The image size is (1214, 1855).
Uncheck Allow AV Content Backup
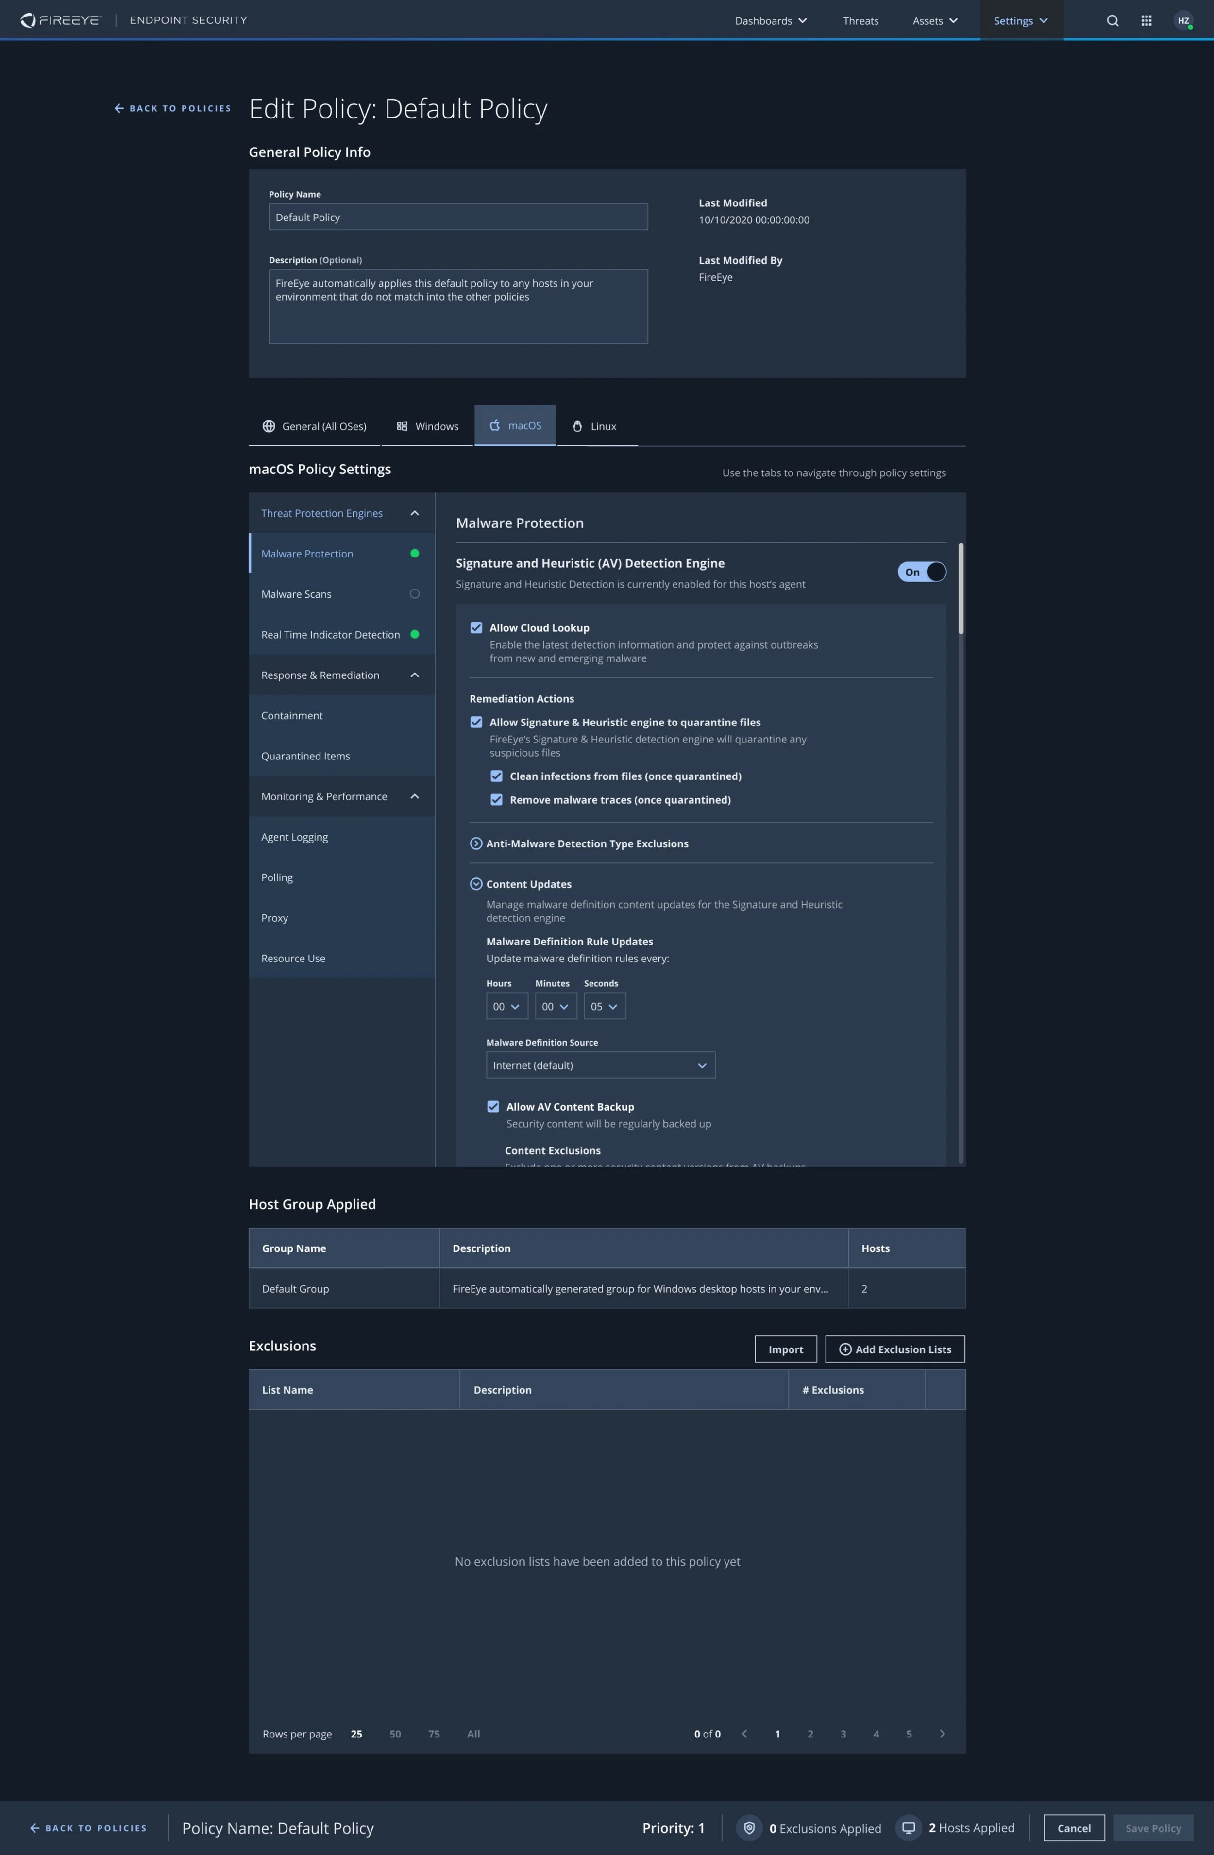(x=493, y=1106)
